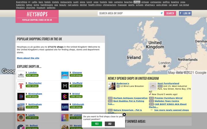The width and height of the screenshot is (207, 129).
Task: Click the 2318 shops green badge
Action: click(76, 75)
